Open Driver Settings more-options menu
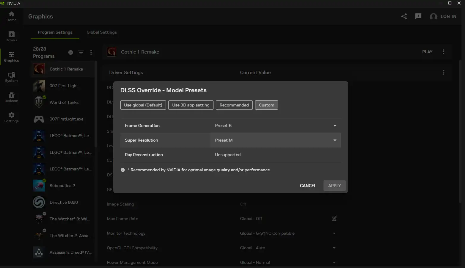This screenshot has width=465, height=268. 444,72
